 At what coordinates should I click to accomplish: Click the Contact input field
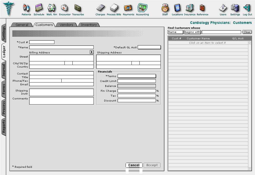tap(61, 73)
